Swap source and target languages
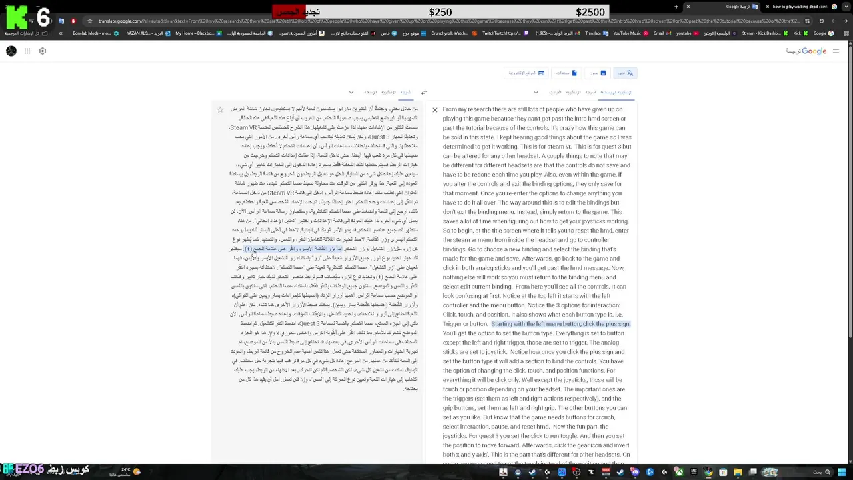Image resolution: width=853 pixels, height=480 pixels. (x=424, y=92)
